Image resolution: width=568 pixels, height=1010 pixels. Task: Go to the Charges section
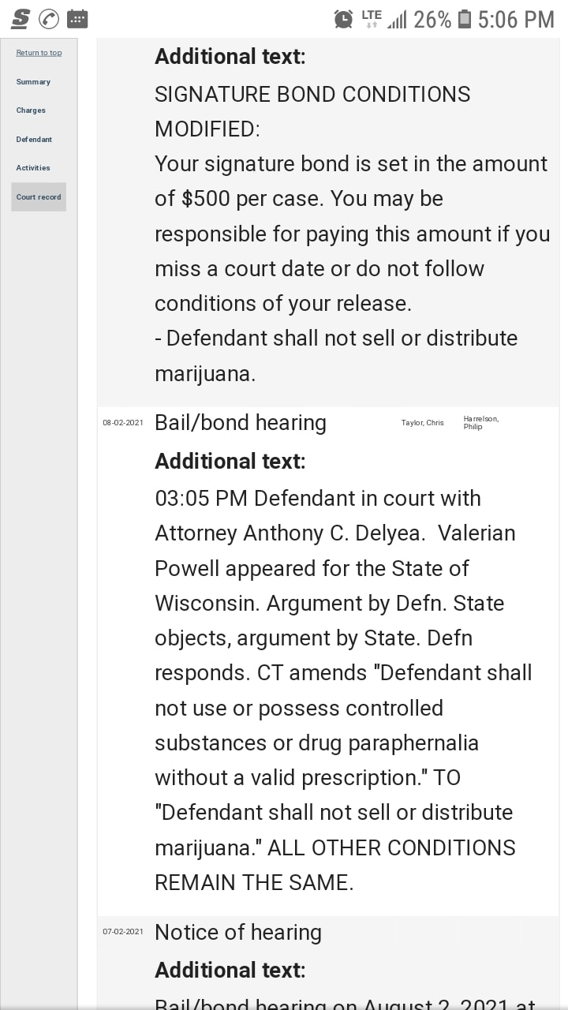[31, 110]
